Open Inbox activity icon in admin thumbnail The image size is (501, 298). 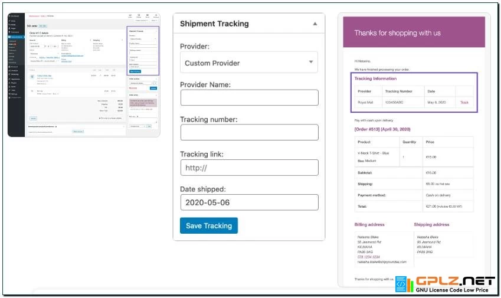[x=130, y=16]
